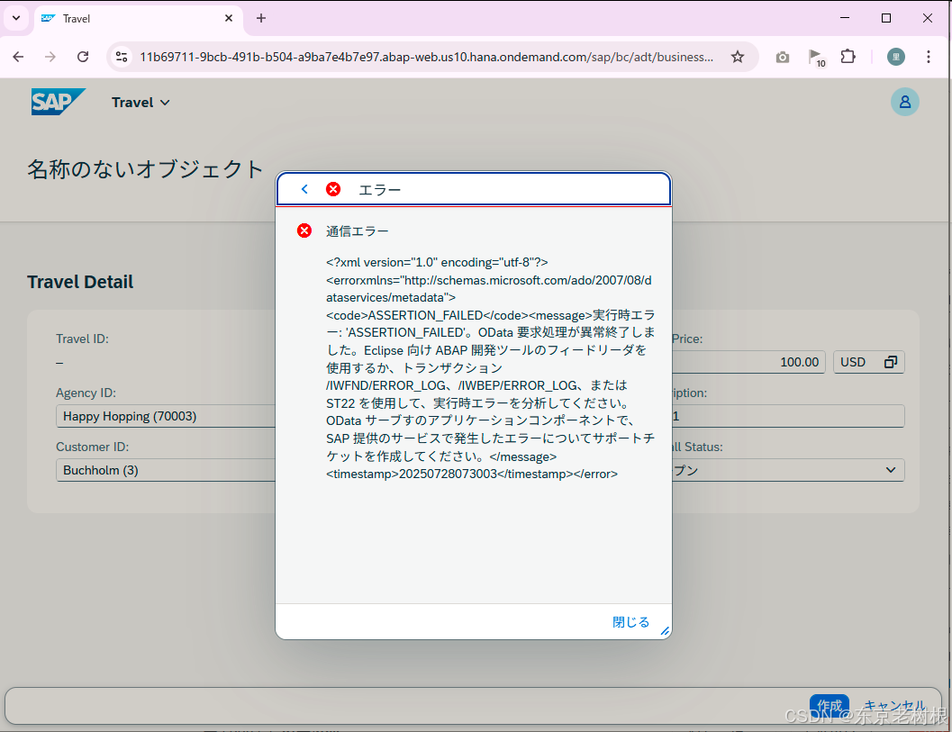Click the Description input field
The width and height of the screenshot is (952, 732).
click(788, 416)
